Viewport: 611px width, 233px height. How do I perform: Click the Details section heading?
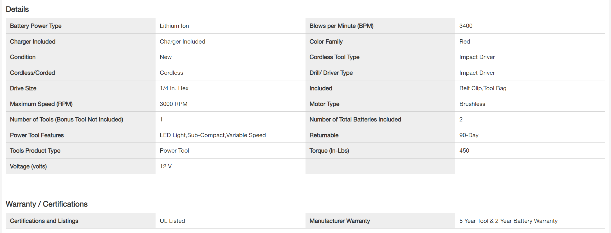(x=17, y=9)
